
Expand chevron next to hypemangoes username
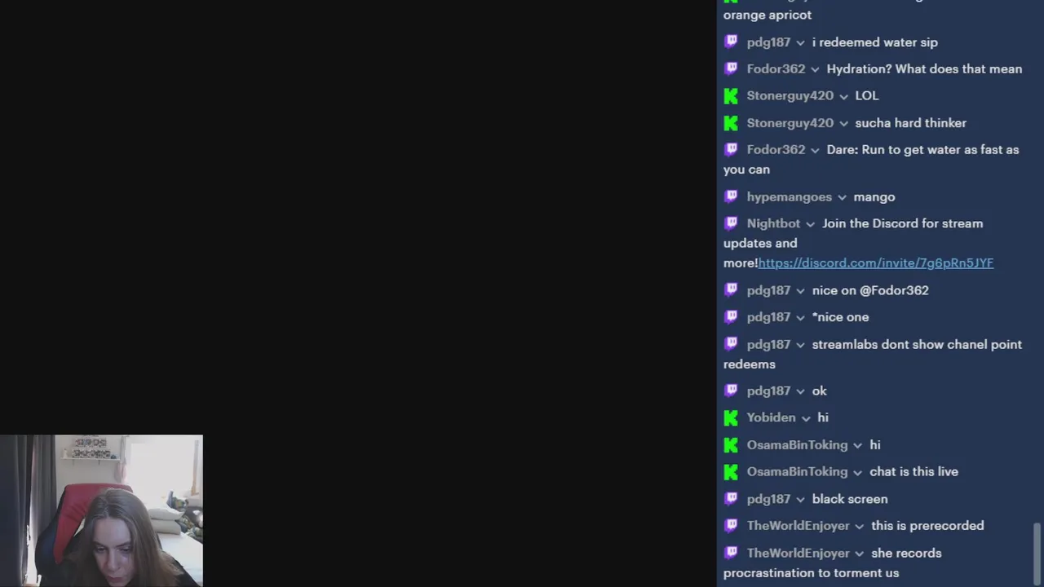(842, 197)
